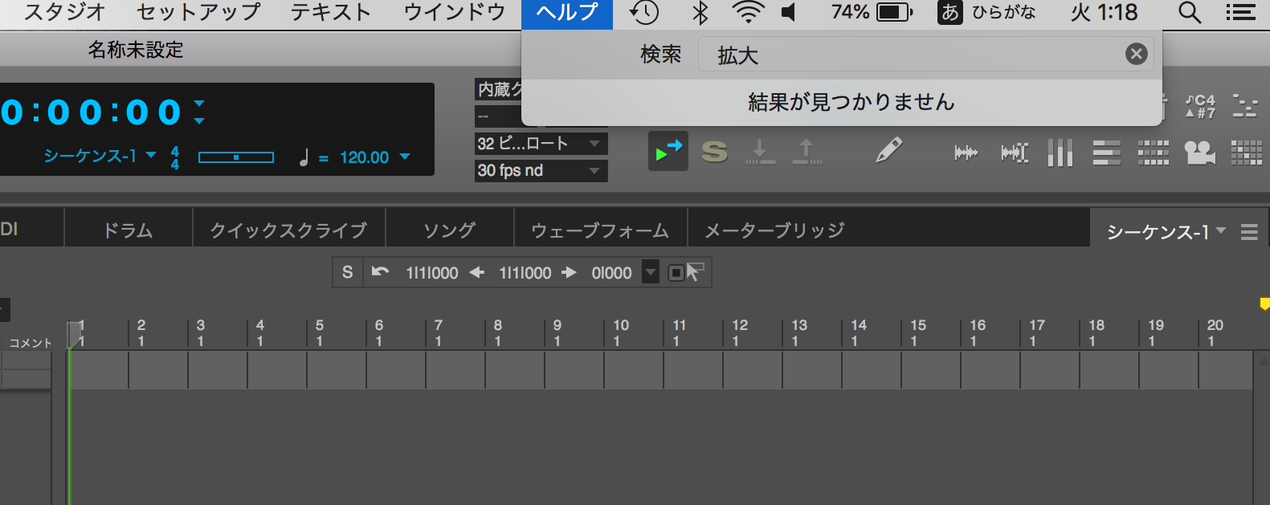Select the pencil tool
The image size is (1270, 505).
click(888, 150)
